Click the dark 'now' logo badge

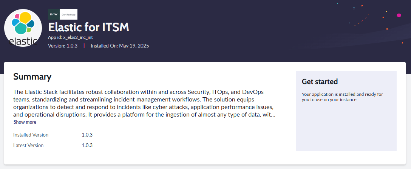pos(54,14)
